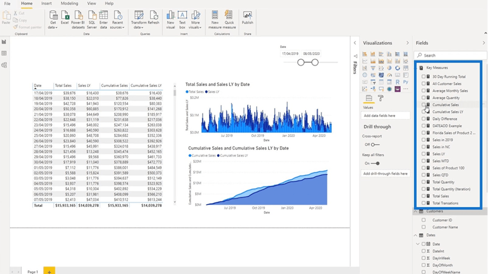This screenshot has height=274, width=488.
Task: Collapse the Dates table
Action: click(x=416, y=235)
